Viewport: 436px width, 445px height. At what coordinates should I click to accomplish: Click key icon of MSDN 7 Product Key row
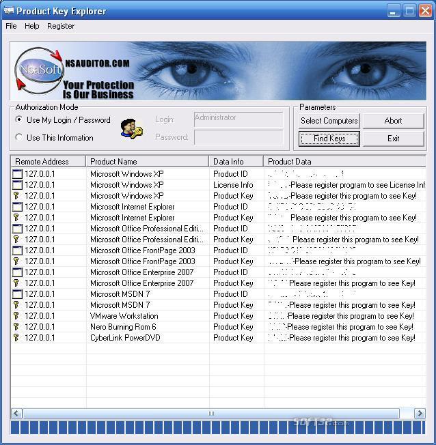16,305
